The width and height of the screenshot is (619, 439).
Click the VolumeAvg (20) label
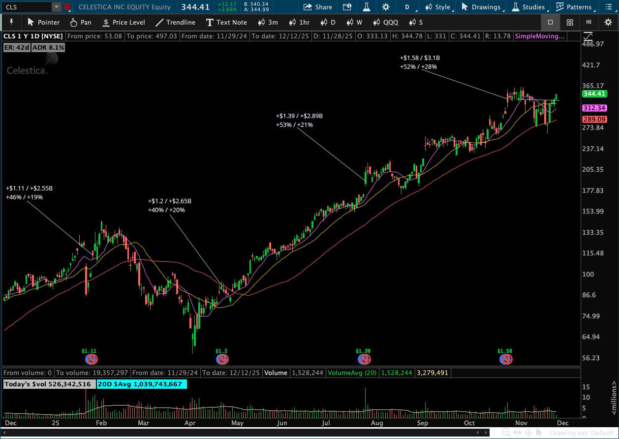(x=352, y=373)
